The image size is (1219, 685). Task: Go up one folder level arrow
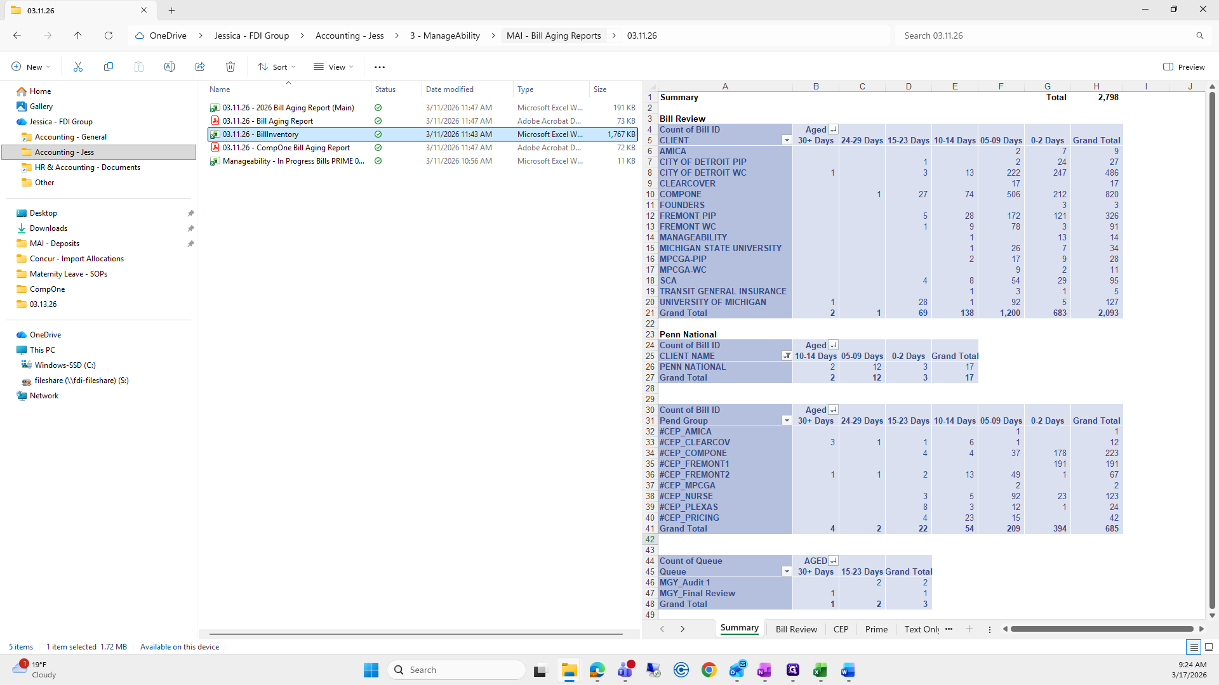coord(77,36)
